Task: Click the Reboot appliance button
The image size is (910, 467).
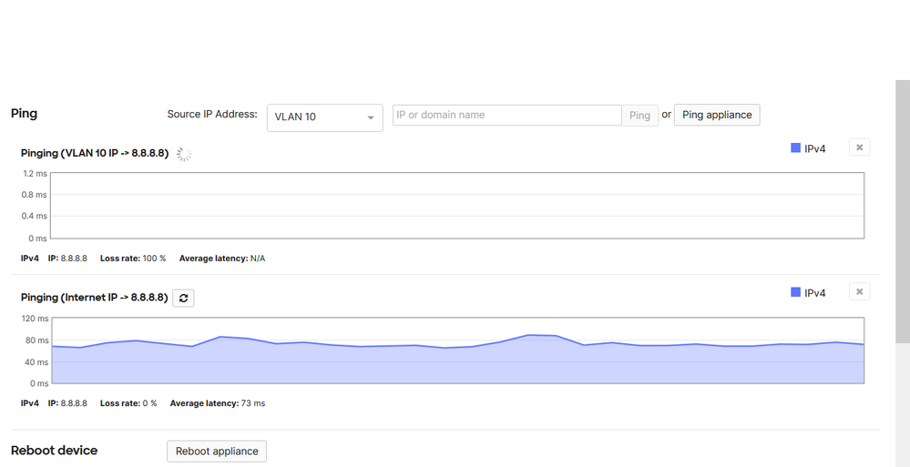Action: tap(217, 451)
